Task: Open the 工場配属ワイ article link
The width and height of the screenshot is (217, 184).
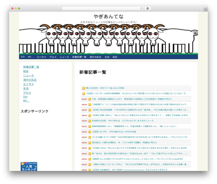Action: click(x=140, y=104)
